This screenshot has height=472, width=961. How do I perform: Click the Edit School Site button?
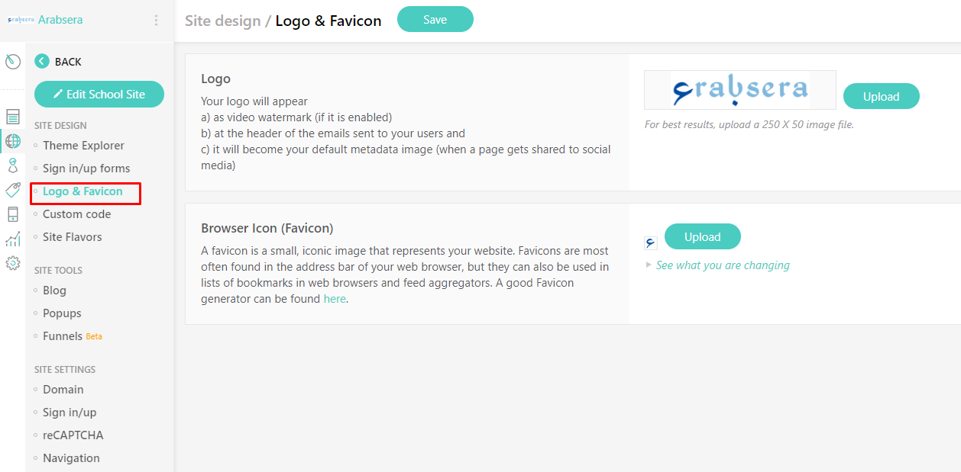[99, 94]
